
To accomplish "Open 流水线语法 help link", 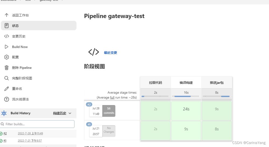I will tap(20, 99).
